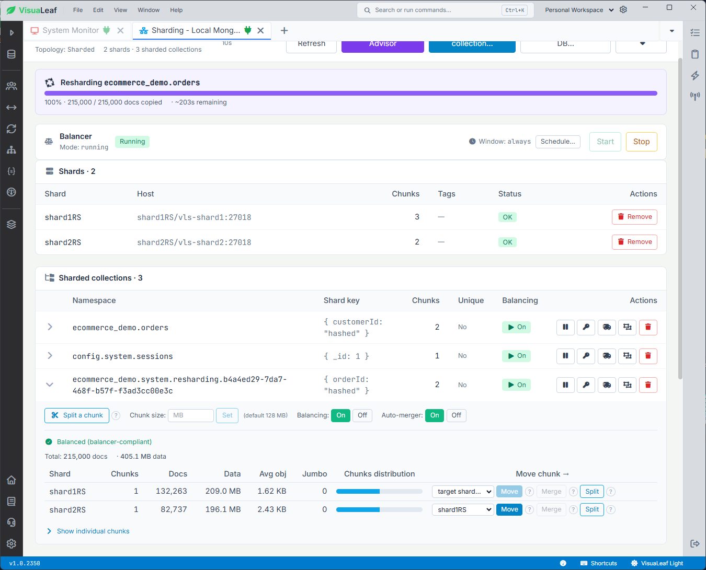Remove shard2RS shard

pyautogui.click(x=634, y=242)
